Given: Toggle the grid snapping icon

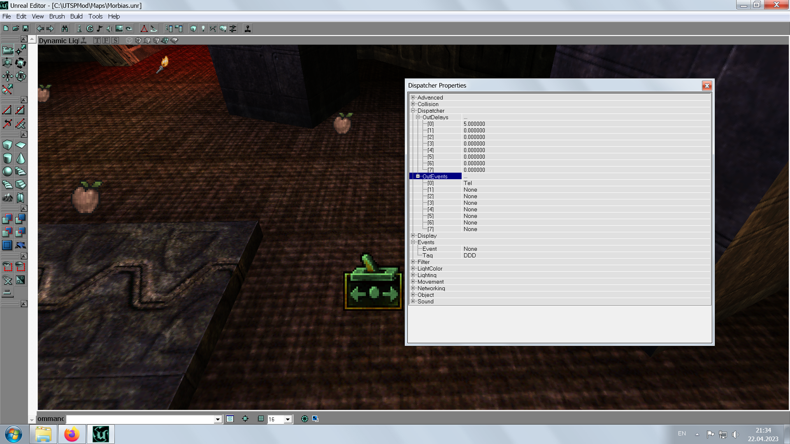Looking at the screenshot, I should point(261,419).
